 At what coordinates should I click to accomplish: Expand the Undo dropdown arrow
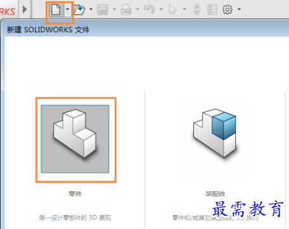[161, 9]
